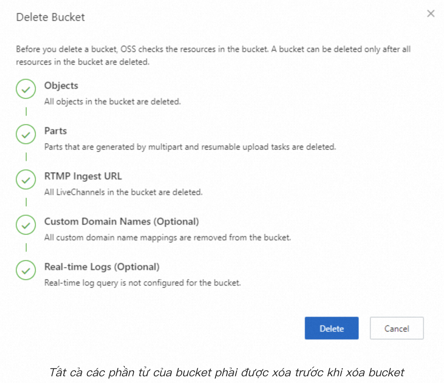Close the dialog using the X

point(431,13)
